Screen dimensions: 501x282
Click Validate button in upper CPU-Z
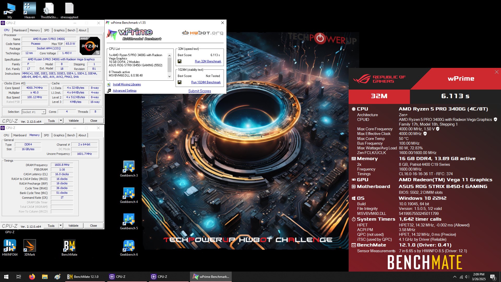[74, 121]
